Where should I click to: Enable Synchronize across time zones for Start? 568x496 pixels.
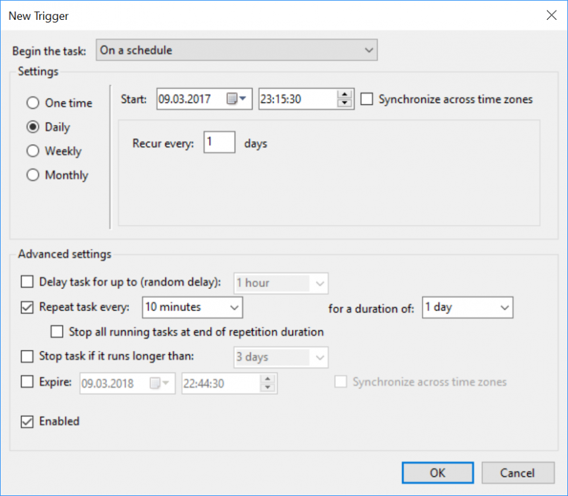(367, 99)
